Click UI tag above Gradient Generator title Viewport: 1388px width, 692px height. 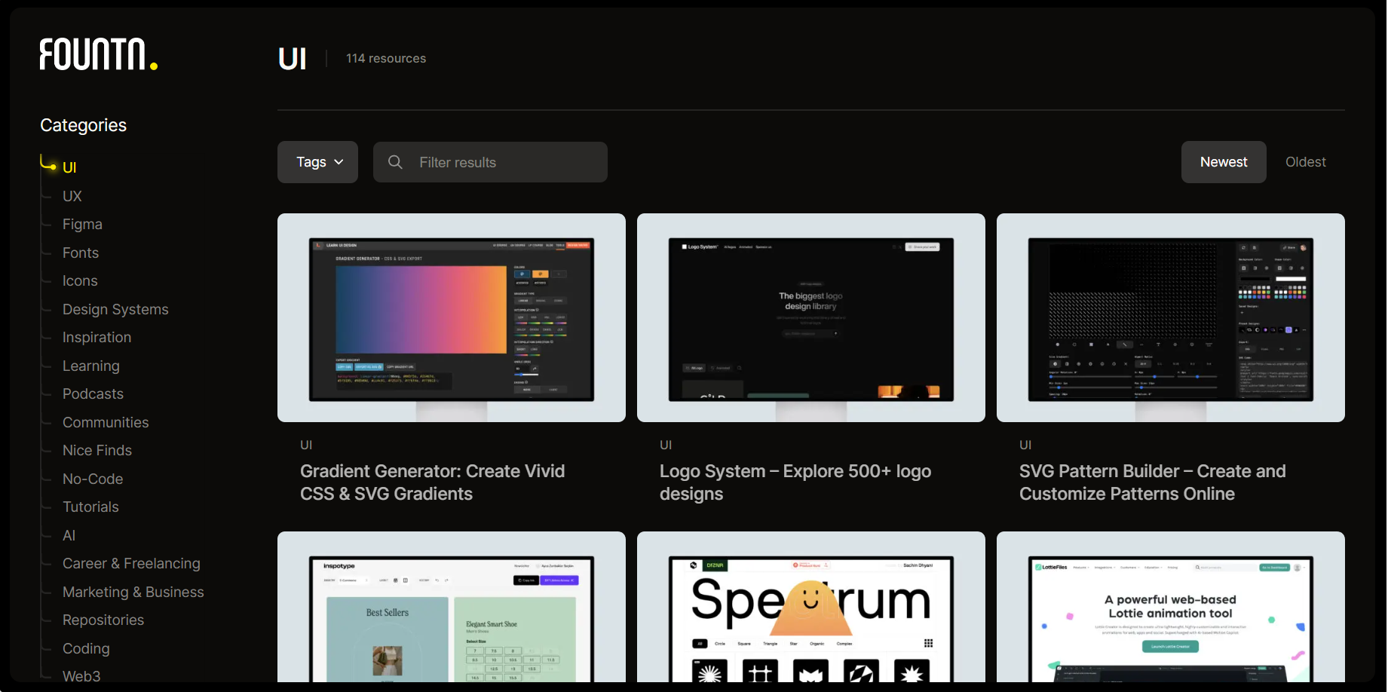pos(306,445)
